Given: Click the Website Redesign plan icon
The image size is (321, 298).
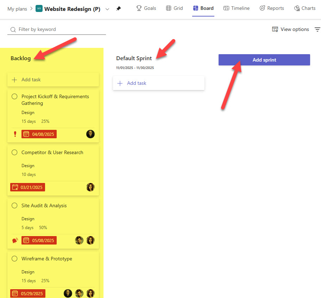Looking at the screenshot, I should [39, 8].
